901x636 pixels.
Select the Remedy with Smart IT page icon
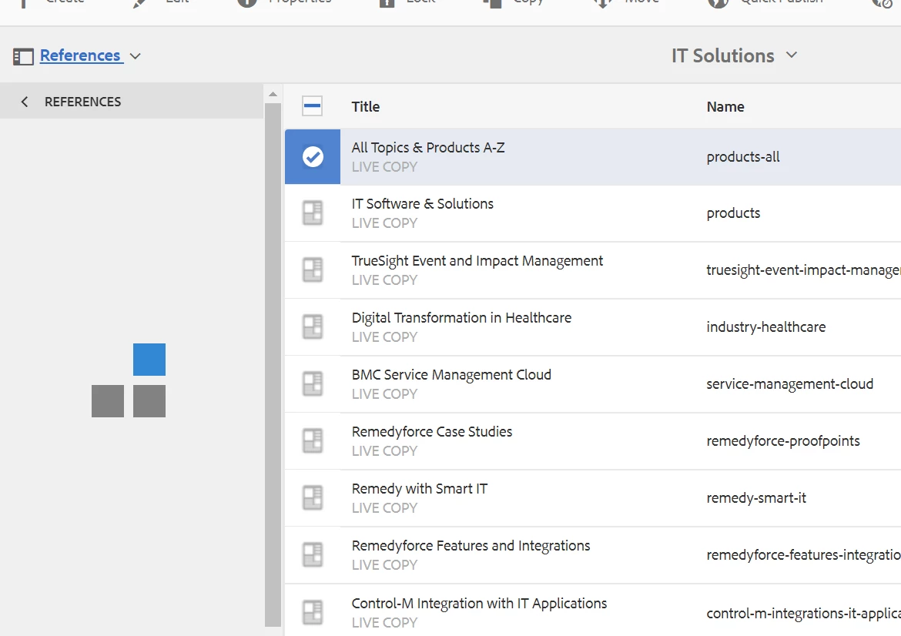click(312, 498)
